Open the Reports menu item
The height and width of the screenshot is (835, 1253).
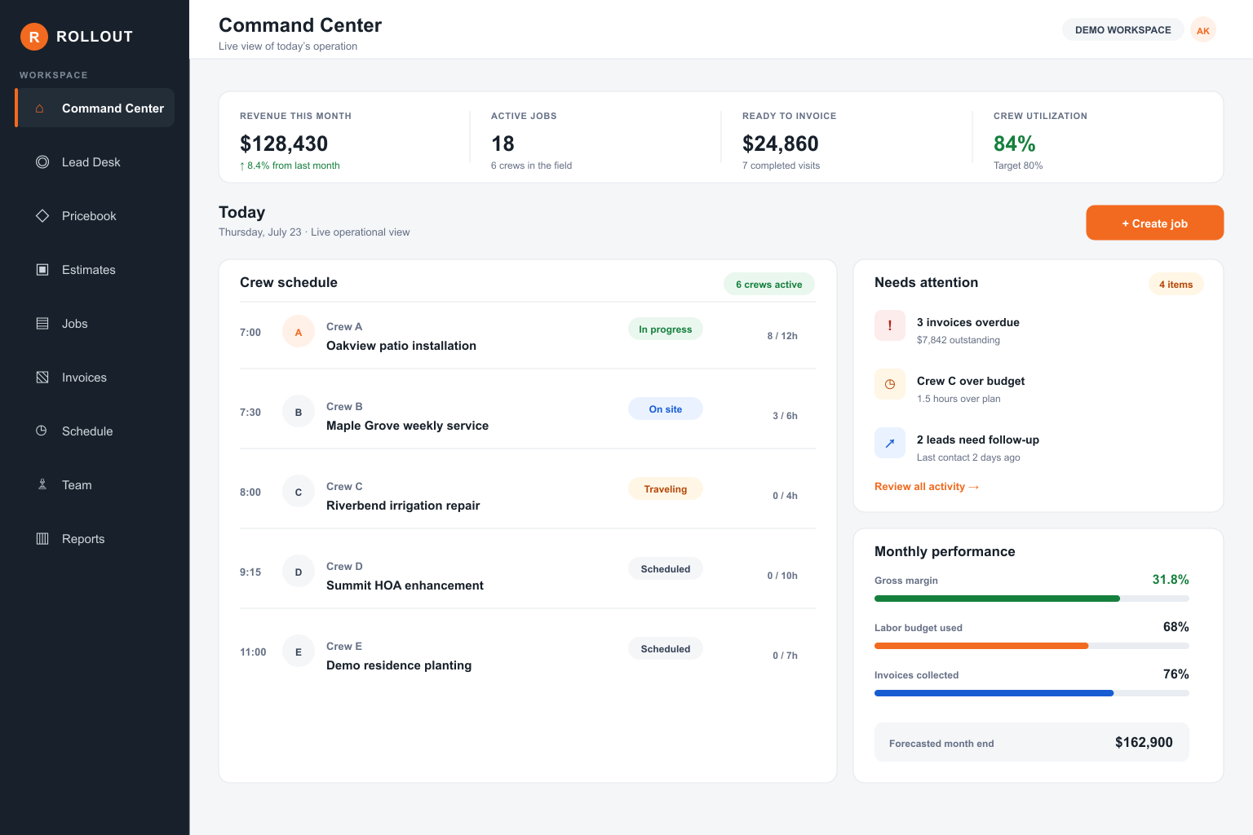click(95, 539)
